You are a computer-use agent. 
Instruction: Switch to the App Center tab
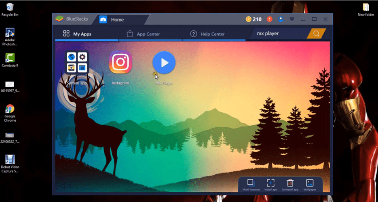coord(144,34)
